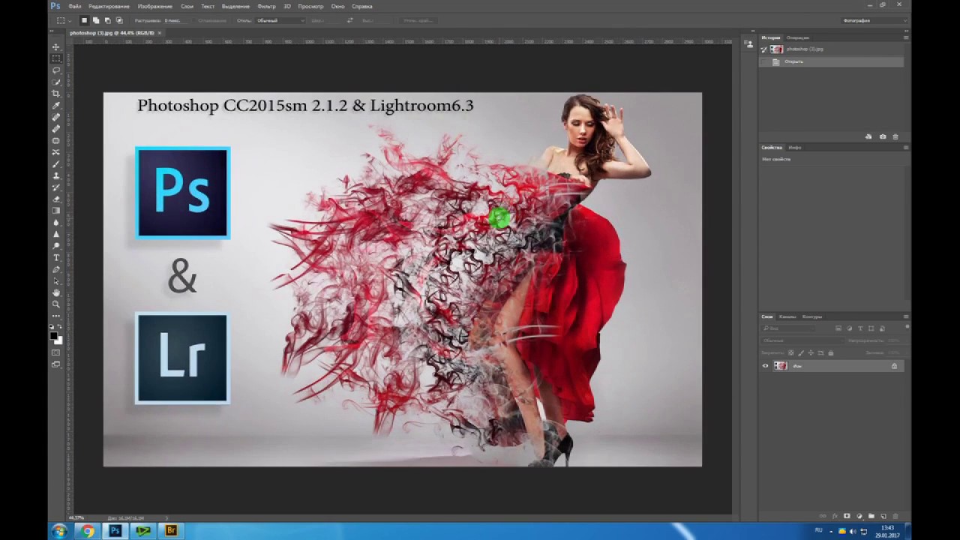Switch to the Инфо tab
960x540 pixels.
pyautogui.click(x=795, y=148)
